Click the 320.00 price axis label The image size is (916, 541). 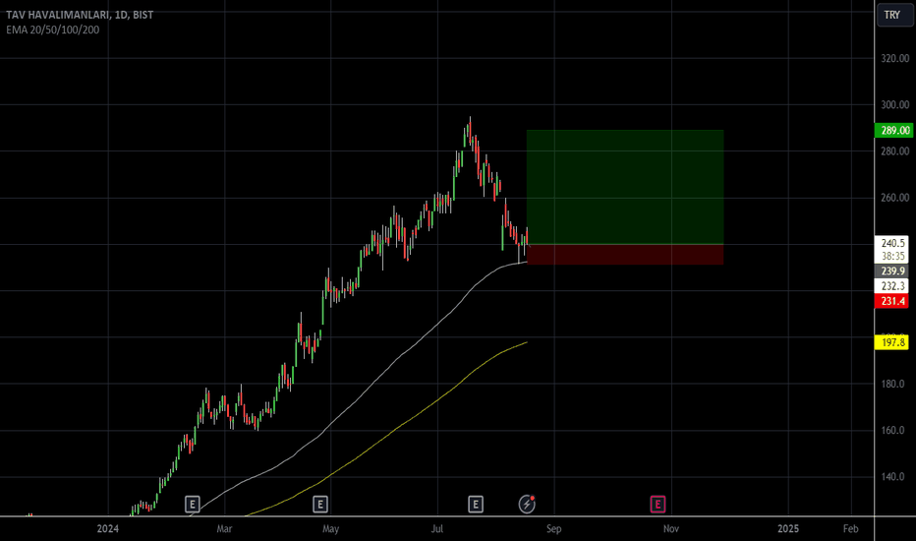tap(895, 58)
